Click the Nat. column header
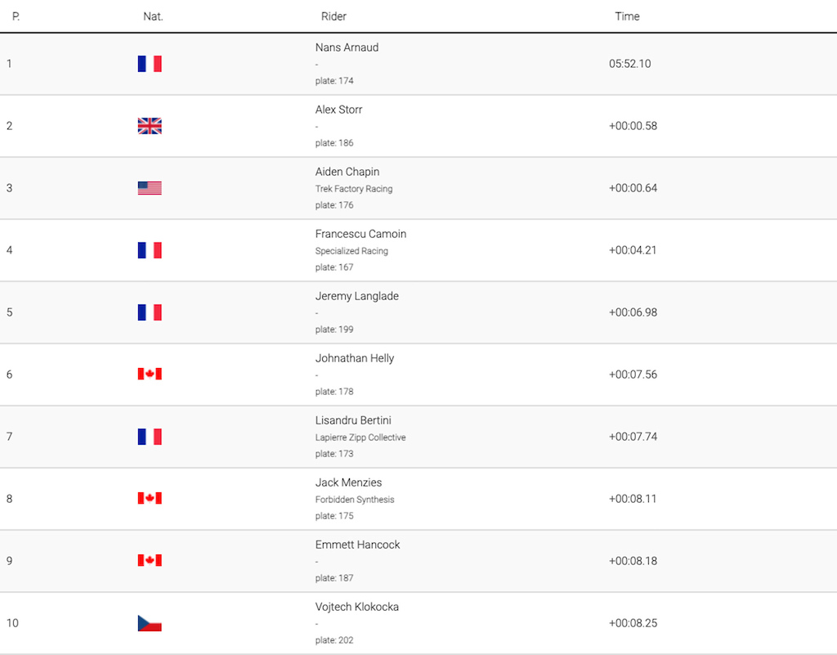This screenshot has height=655, width=837. click(x=153, y=16)
